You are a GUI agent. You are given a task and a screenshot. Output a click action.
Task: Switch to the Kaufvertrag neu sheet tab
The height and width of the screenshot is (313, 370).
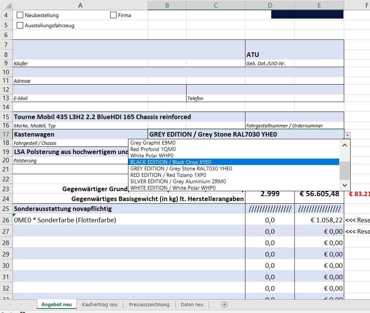click(100, 305)
